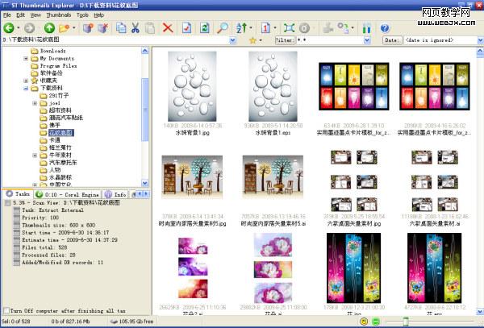Viewport: 484px width, 328px height.
Task: Toggle checkbox beside Scan View task
Action: (8, 203)
